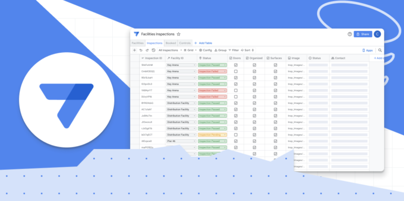This screenshot has width=404, height=201.
Task: Toggle Doors checkbox for row CmbK3DQQ
Action: (236, 71)
